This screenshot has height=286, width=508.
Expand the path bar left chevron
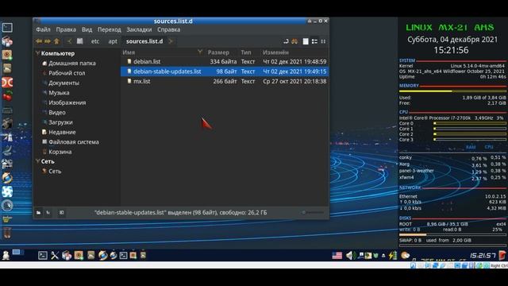[69, 41]
